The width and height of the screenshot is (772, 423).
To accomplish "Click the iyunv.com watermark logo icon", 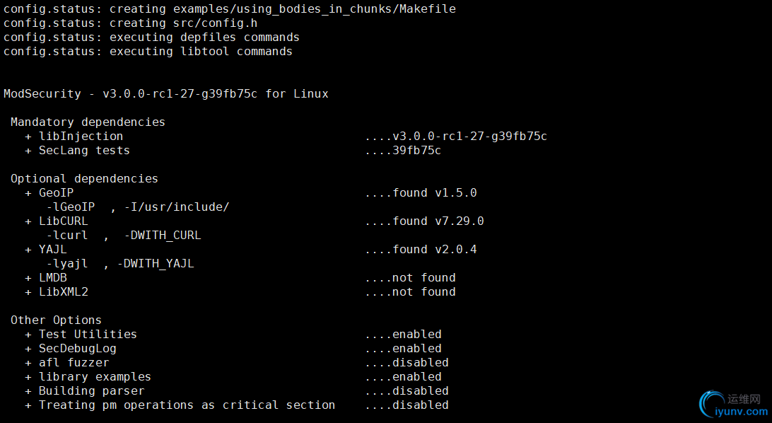I will pyautogui.click(x=711, y=404).
